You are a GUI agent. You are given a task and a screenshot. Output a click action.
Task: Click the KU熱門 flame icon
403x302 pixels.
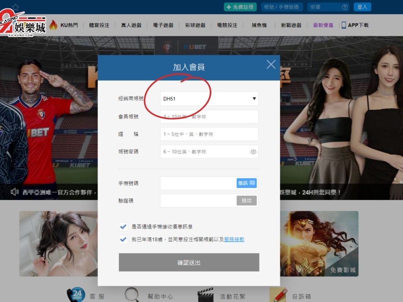click(53, 25)
